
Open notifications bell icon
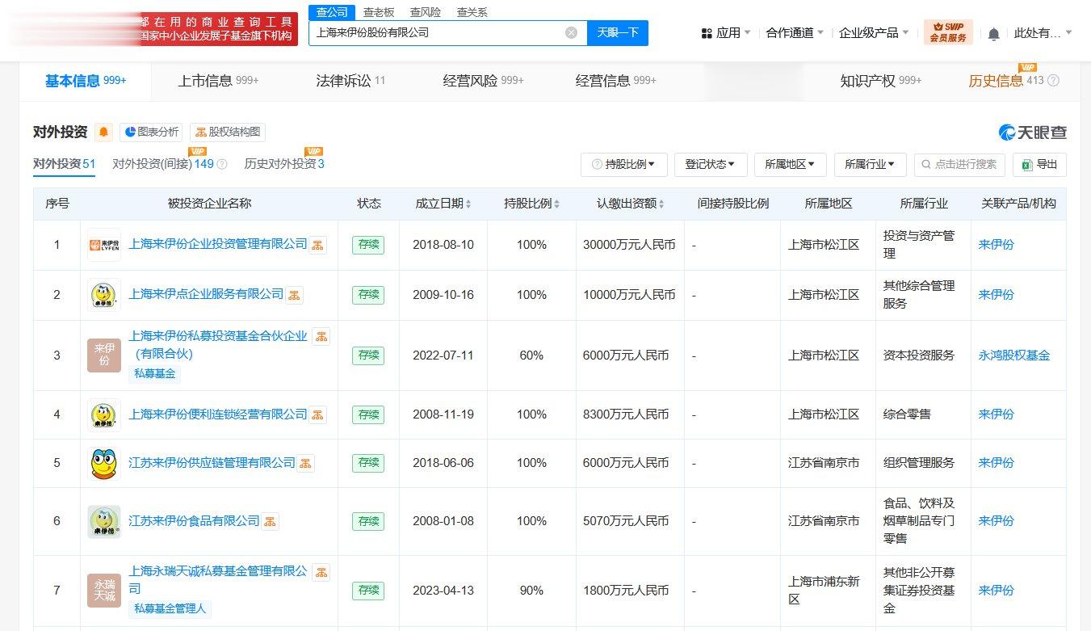pos(994,34)
